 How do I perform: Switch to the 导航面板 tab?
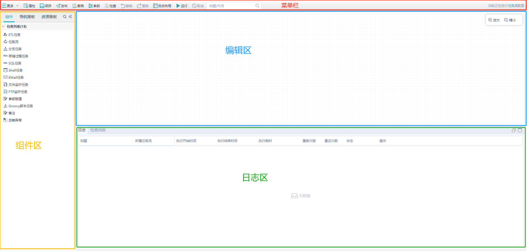pyautogui.click(x=27, y=16)
